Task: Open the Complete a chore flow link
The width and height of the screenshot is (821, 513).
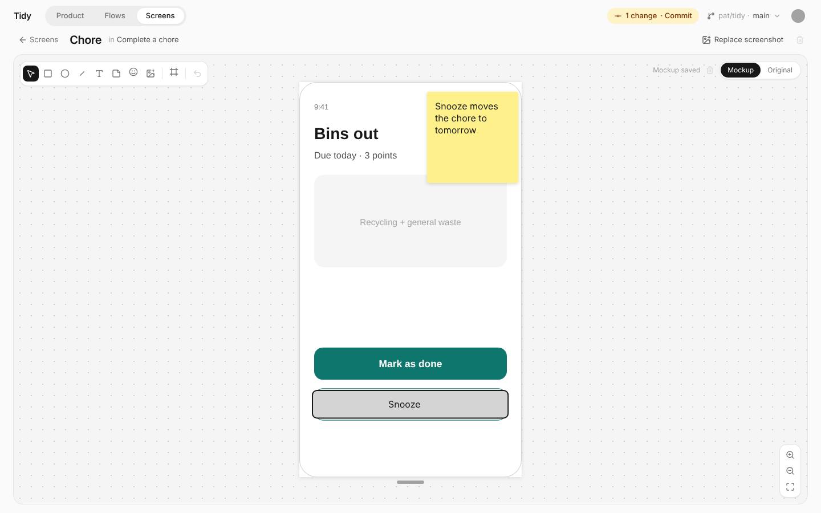Action: [x=148, y=40]
